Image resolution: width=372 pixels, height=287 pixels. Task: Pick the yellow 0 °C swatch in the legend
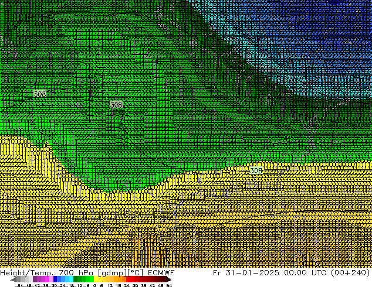tap(96, 279)
